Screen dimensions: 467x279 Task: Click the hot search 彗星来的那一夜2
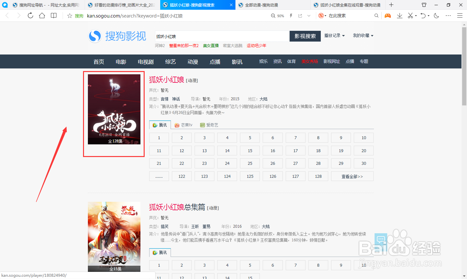coord(184,46)
